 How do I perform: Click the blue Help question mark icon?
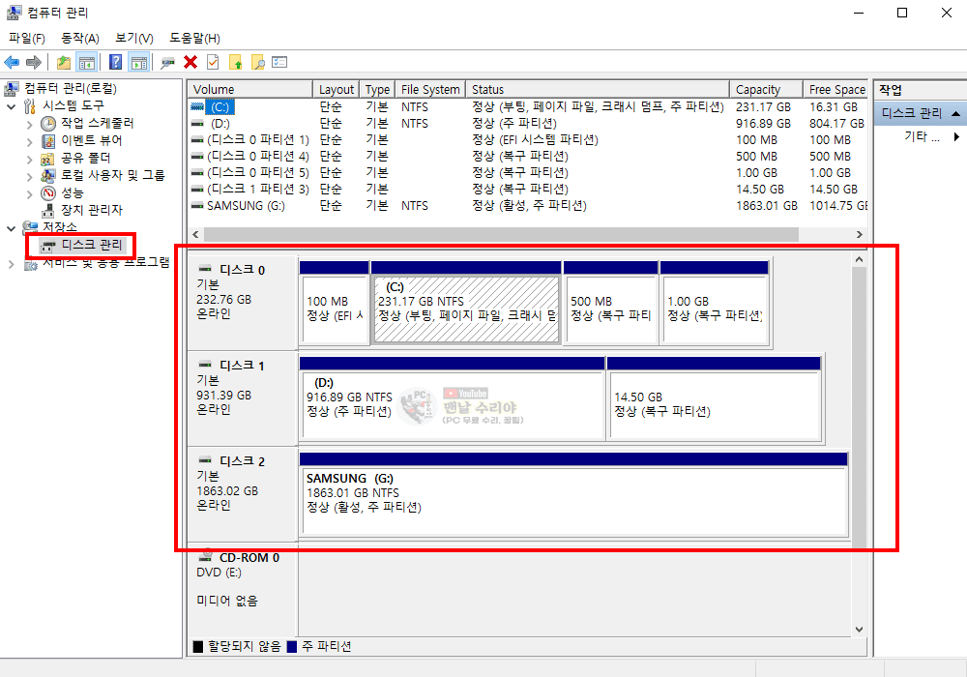click(116, 63)
